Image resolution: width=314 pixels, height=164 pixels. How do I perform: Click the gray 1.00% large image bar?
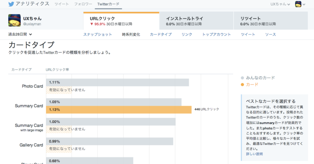tap(111, 122)
